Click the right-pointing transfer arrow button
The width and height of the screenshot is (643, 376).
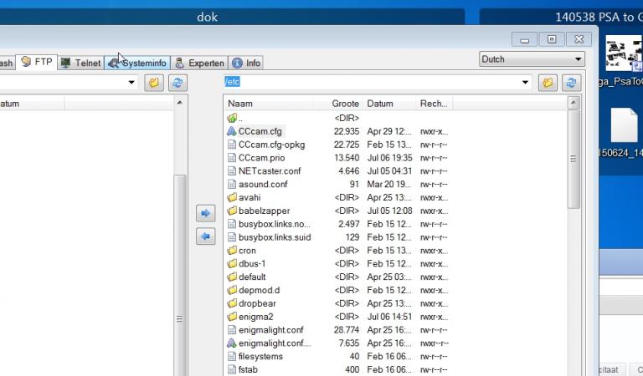click(x=205, y=214)
